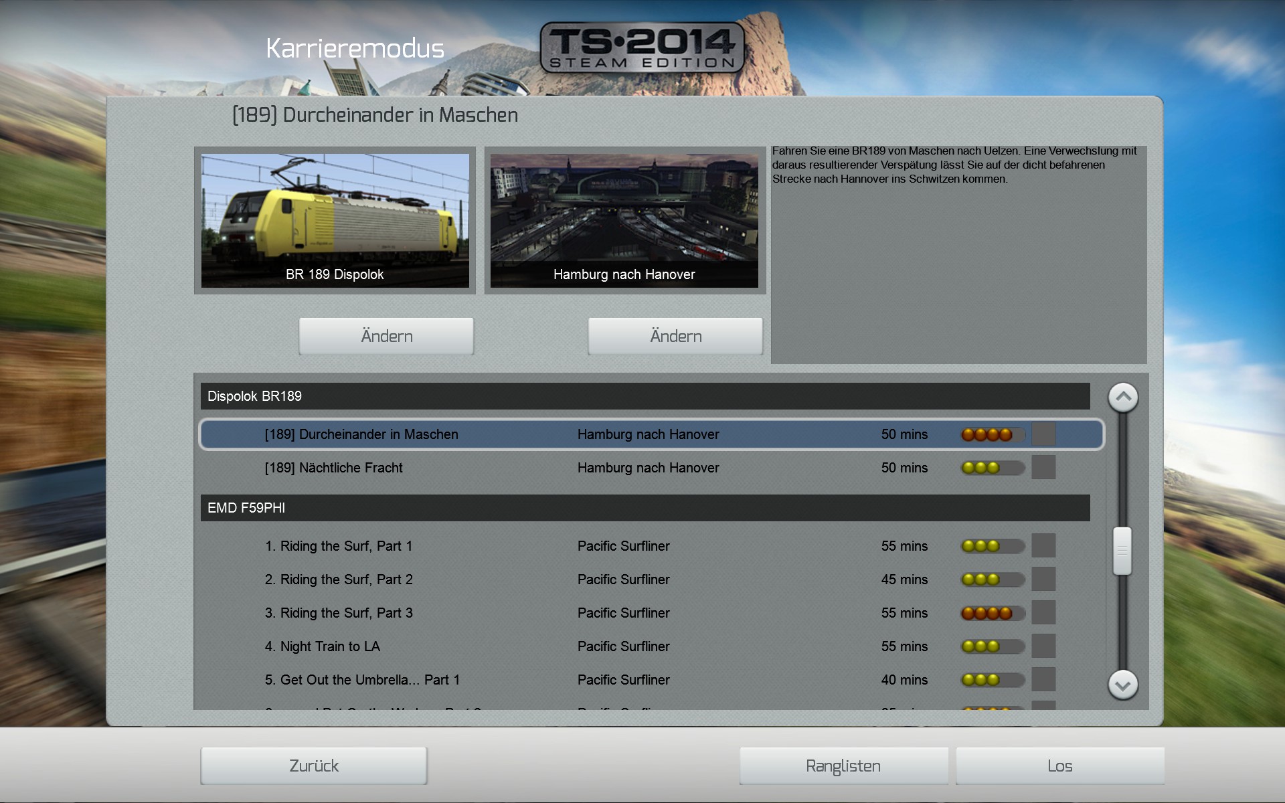Click the TS2014 Steam Edition logo
The height and width of the screenshot is (803, 1285).
[642, 47]
